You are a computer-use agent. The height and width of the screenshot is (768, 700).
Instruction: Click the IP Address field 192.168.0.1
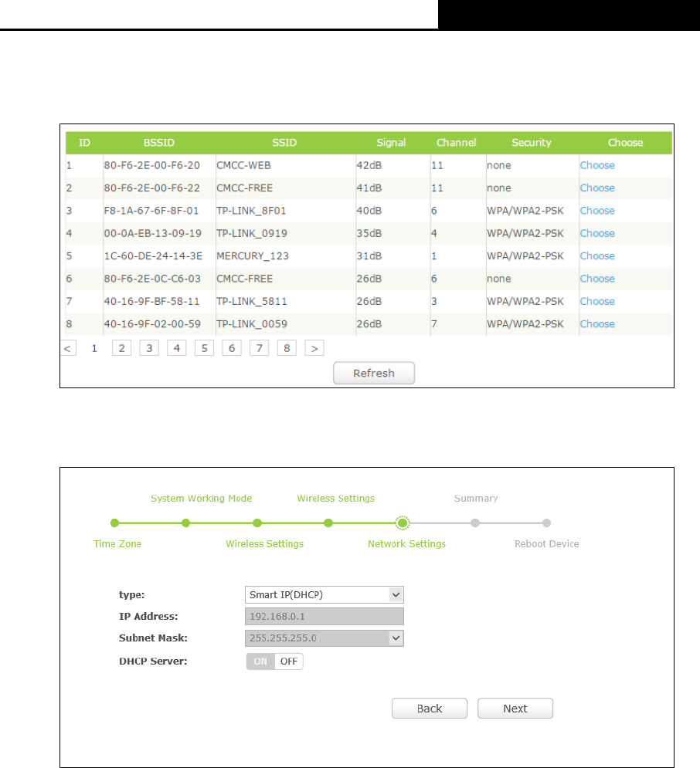(325, 616)
